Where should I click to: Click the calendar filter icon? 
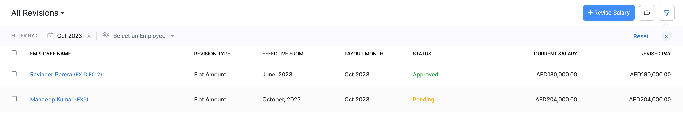pyautogui.click(x=50, y=36)
